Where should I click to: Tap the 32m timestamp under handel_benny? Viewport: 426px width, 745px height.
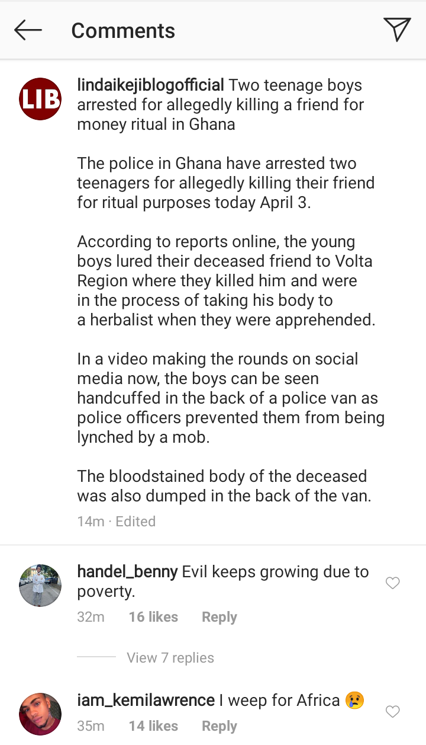tap(91, 617)
